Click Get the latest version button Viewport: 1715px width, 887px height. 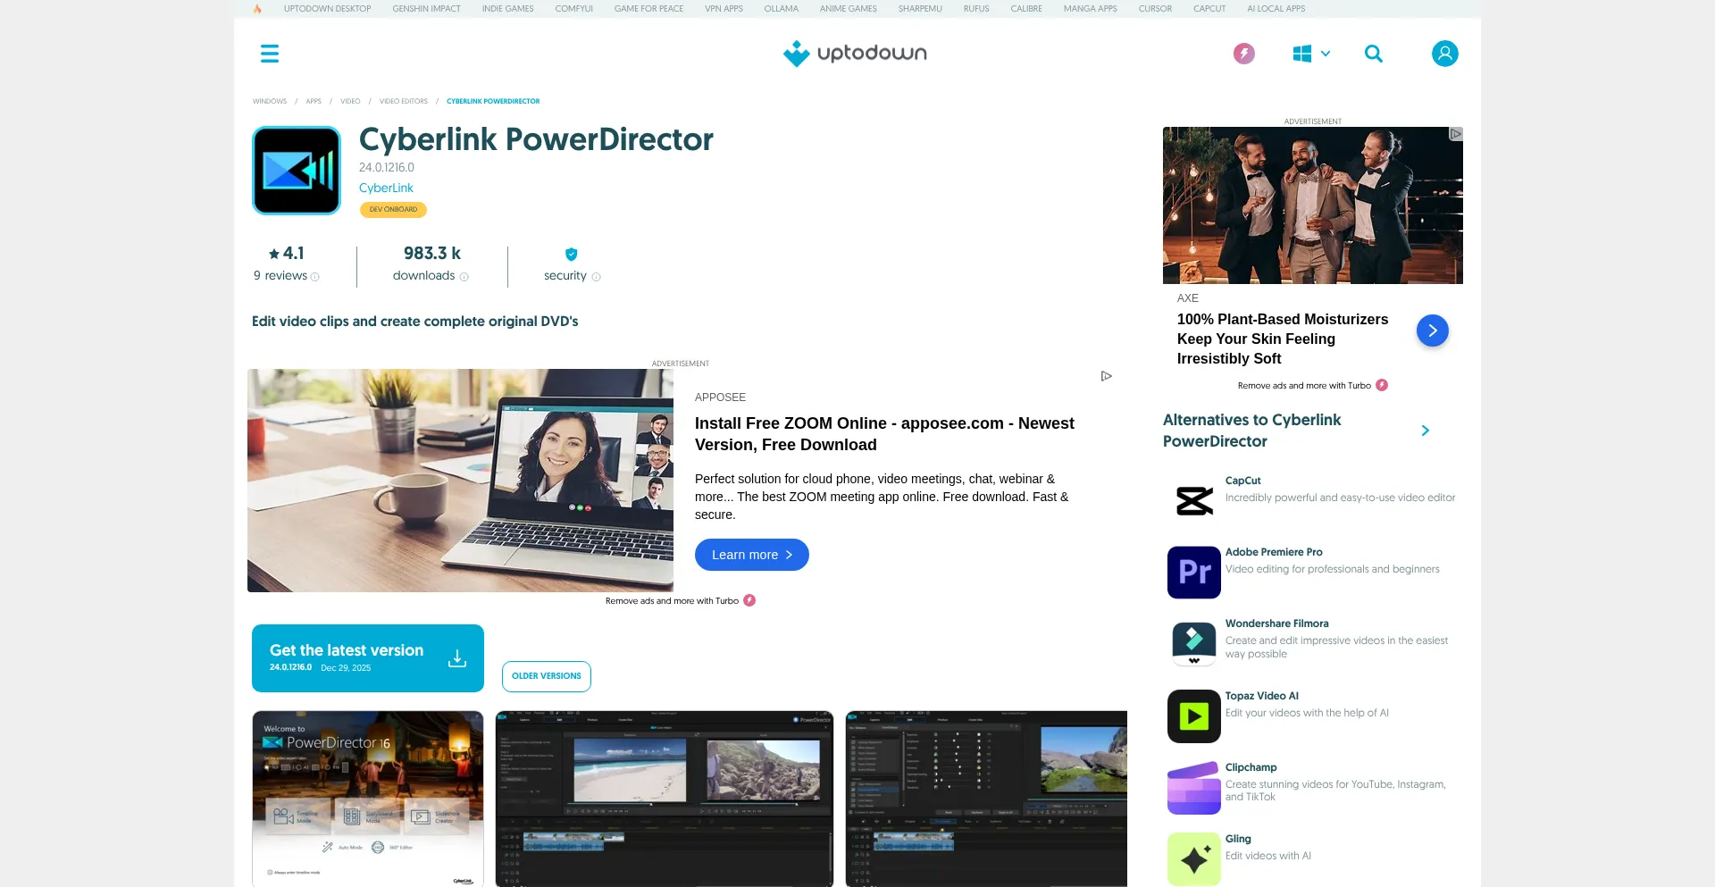click(368, 658)
